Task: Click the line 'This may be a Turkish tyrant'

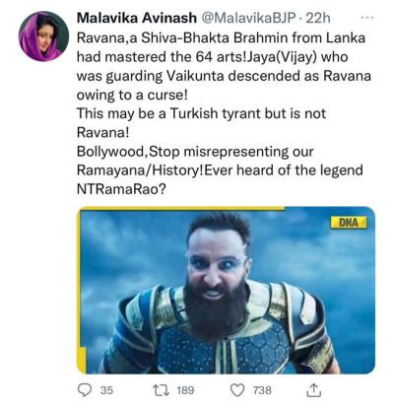Action: tap(201, 113)
